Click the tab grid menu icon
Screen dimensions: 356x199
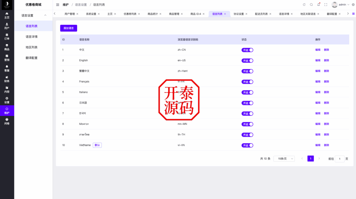coord(353,14)
